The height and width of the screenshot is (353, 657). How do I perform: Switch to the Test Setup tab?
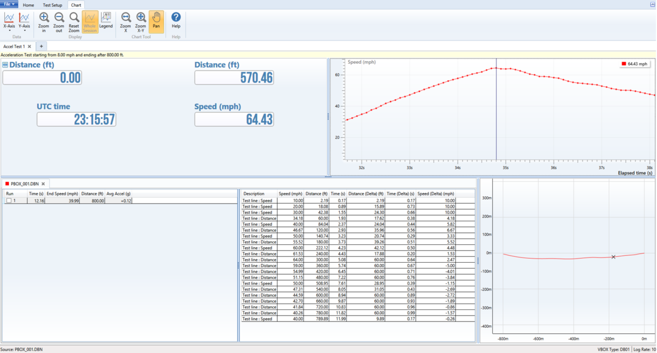pos(52,5)
